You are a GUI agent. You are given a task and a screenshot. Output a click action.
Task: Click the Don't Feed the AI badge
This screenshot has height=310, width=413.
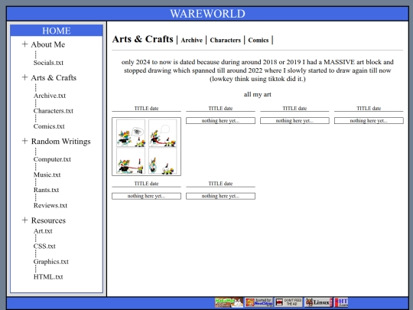(x=288, y=302)
